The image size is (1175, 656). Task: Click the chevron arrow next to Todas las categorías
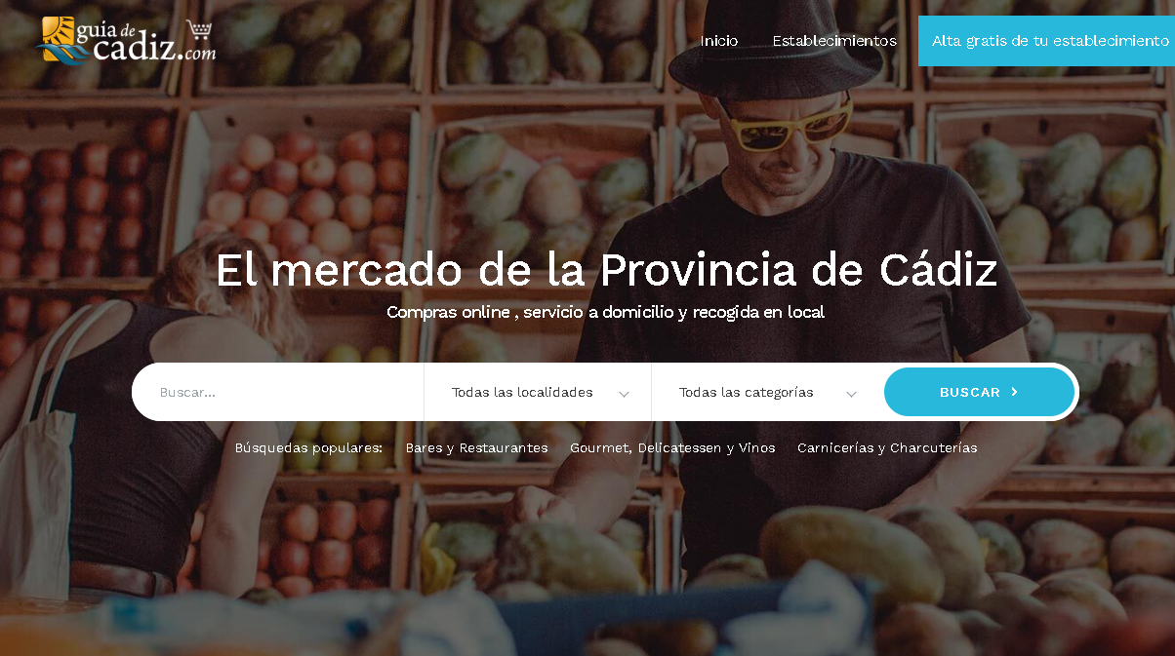pos(851,394)
